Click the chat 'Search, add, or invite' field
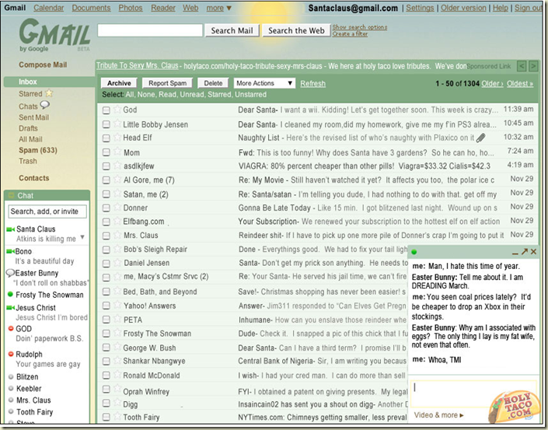This screenshot has width=548, height=430. (47, 212)
